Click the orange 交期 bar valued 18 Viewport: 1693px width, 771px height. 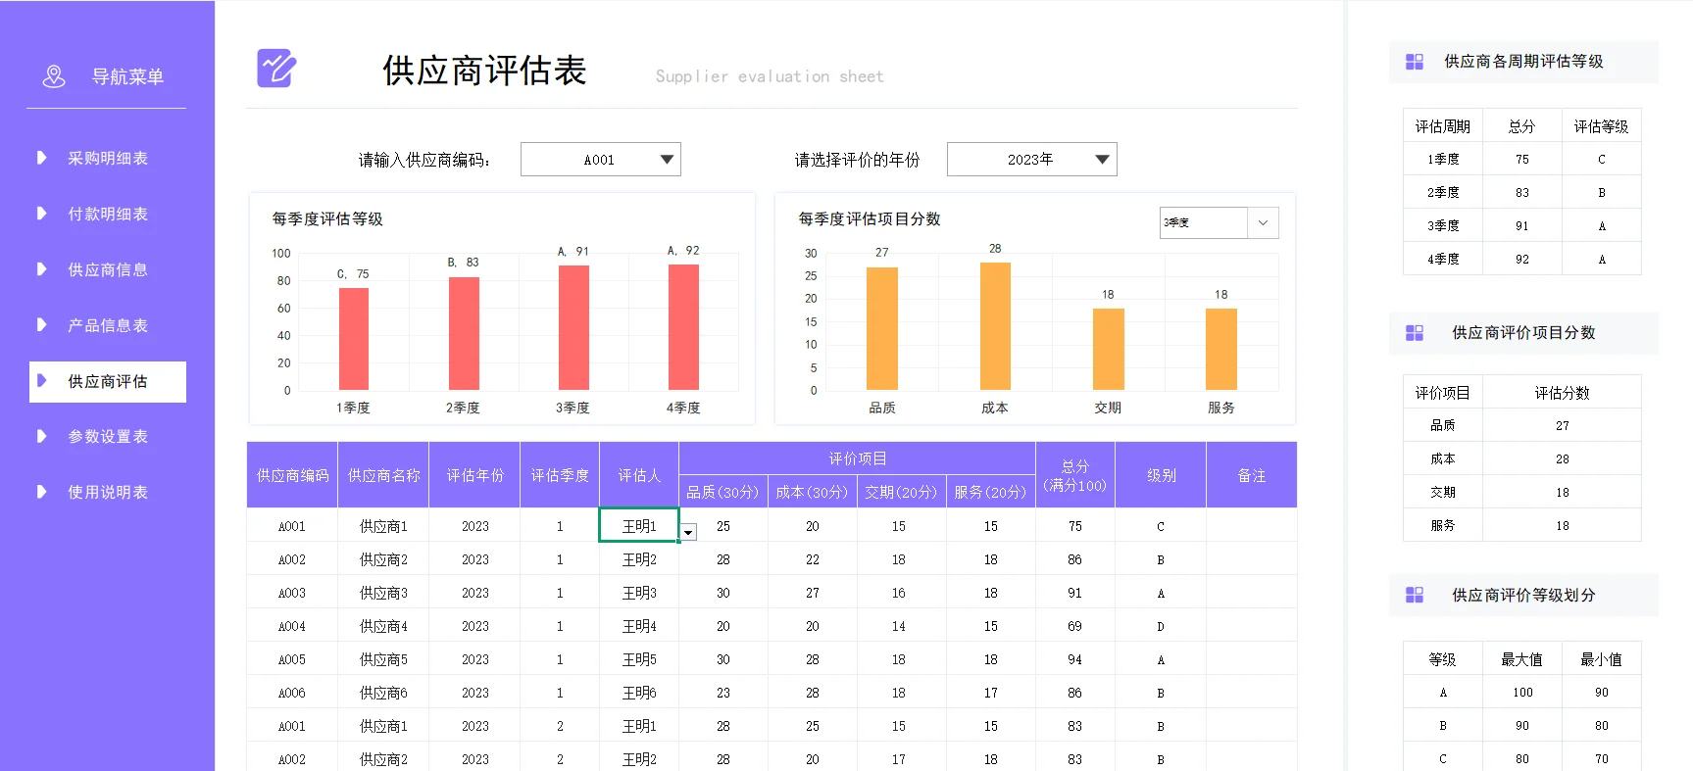point(1109,349)
